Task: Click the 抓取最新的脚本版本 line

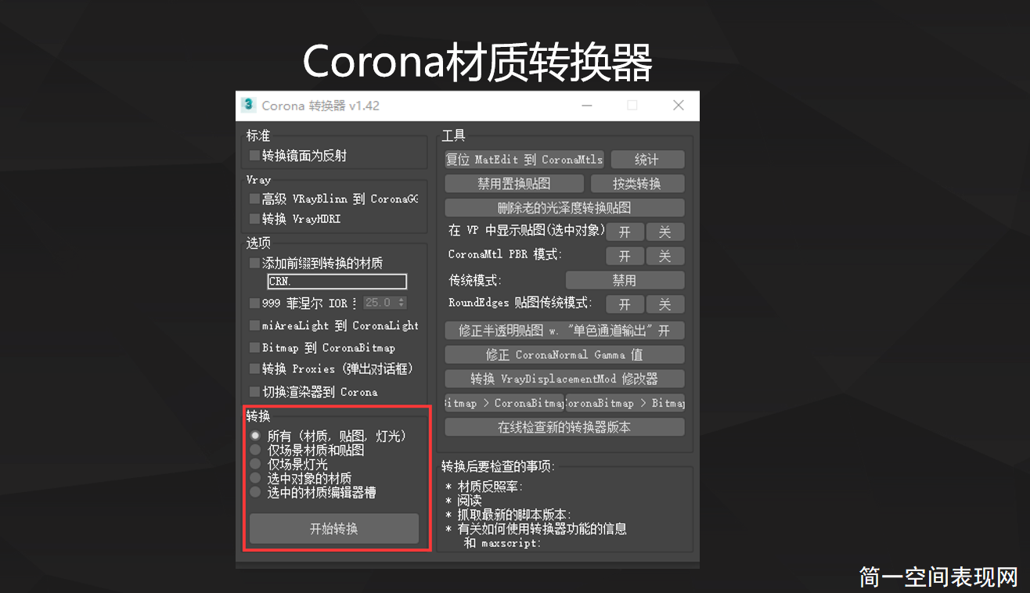Action: tap(508, 515)
